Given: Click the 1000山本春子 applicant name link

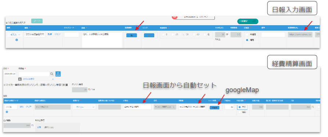Looking at the screenshot, I should pyautogui.click(x=28, y=79).
